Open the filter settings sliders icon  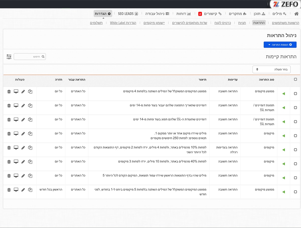[9, 57]
